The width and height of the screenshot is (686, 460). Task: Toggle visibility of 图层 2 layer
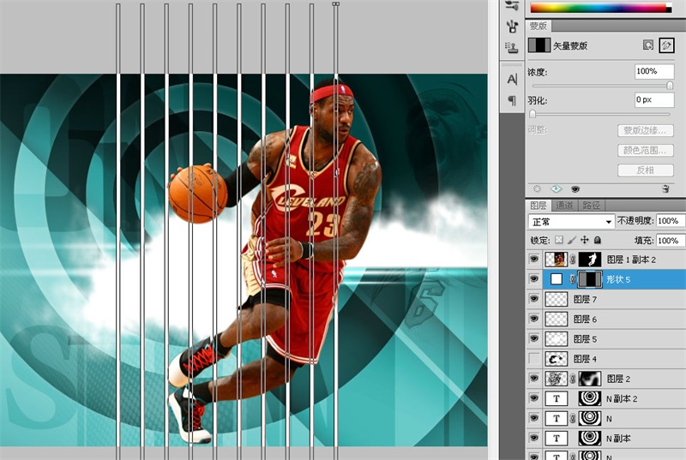coord(535,379)
